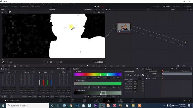Select the basic Picker tool in Selection Range
193x108 pixels.
pyautogui.click(x=125, y=75)
